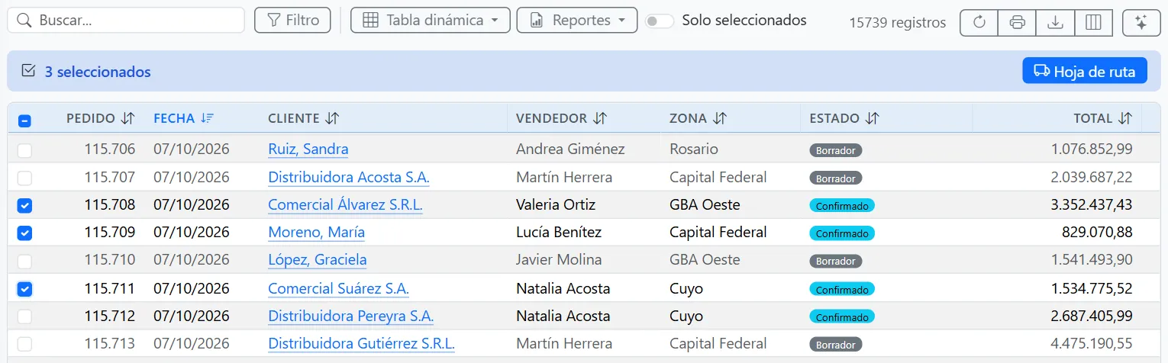Sort by ESTADO column arrows
1168x363 pixels.
(873, 118)
